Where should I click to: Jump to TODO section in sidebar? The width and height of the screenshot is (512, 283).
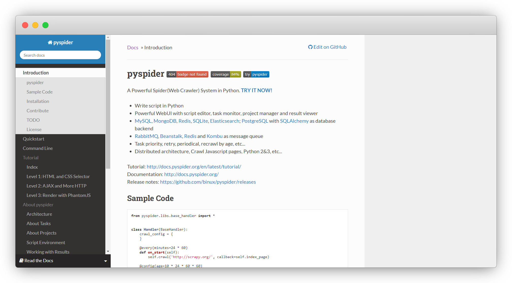pos(60,120)
